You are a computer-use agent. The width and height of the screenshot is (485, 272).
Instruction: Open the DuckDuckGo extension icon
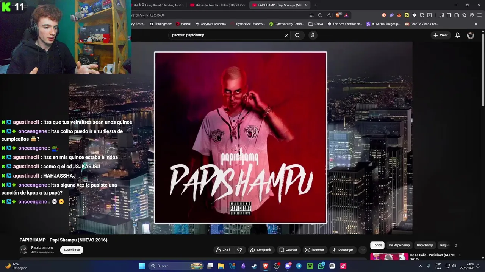(x=384, y=15)
